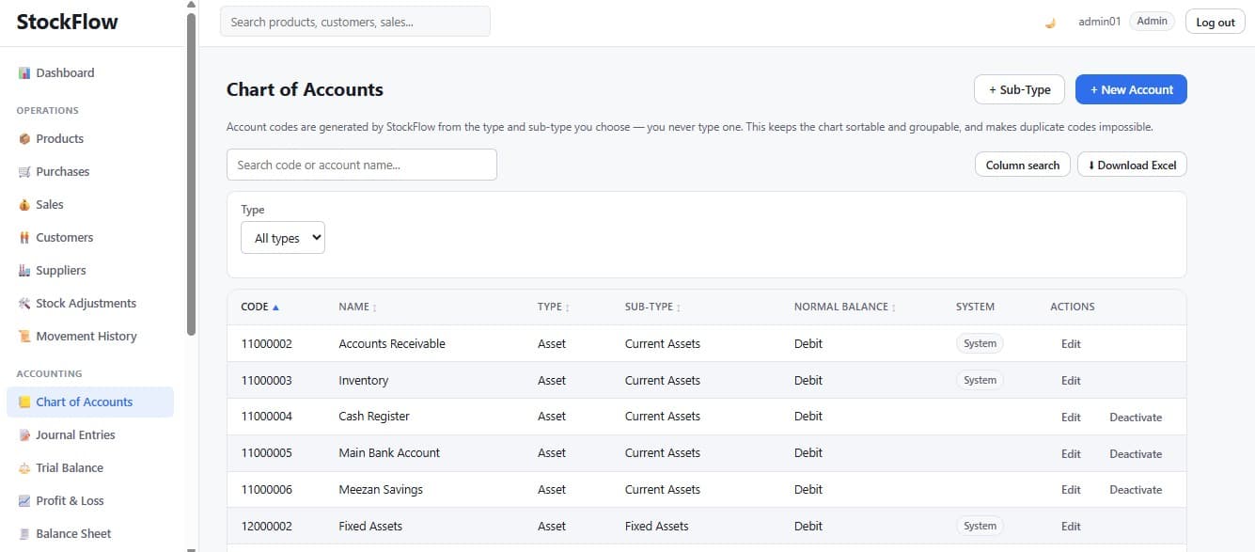Click the StockFlow logo

68,22
